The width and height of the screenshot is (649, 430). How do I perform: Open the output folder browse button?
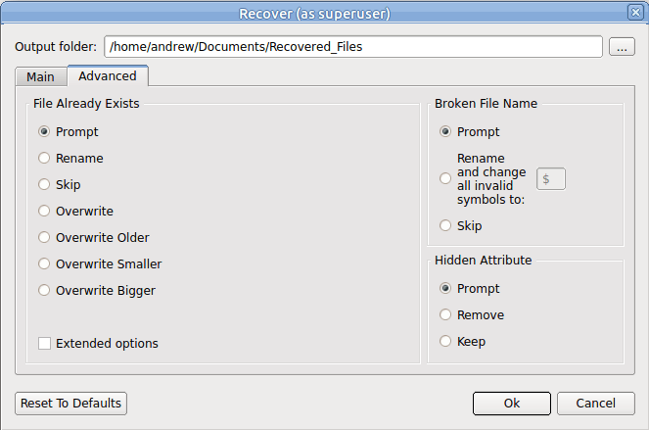pyautogui.click(x=622, y=47)
